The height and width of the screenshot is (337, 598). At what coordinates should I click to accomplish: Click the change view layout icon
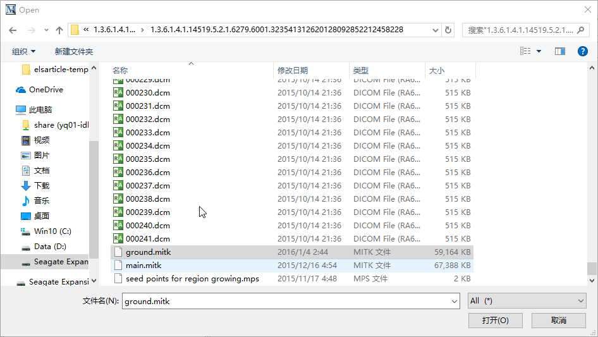point(525,51)
